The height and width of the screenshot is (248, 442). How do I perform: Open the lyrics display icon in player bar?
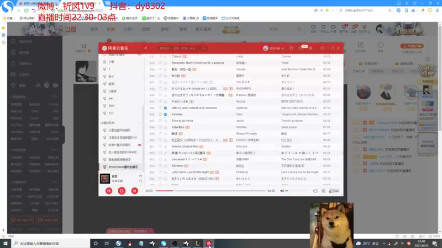324,191
